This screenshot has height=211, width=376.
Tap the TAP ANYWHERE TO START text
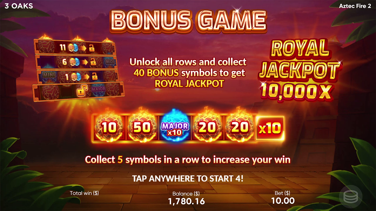(188, 178)
